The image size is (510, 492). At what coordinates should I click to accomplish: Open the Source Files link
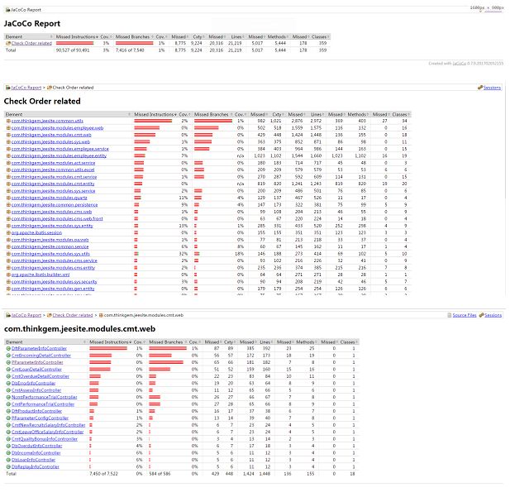[x=465, y=315]
